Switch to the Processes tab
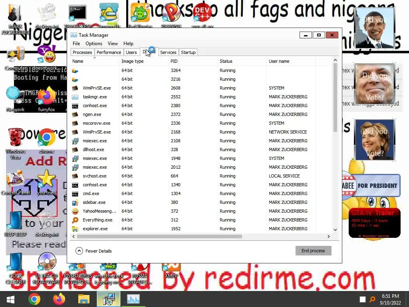Image resolution: width=409 pixels, height=307 pixels. (x=82, y=52)
